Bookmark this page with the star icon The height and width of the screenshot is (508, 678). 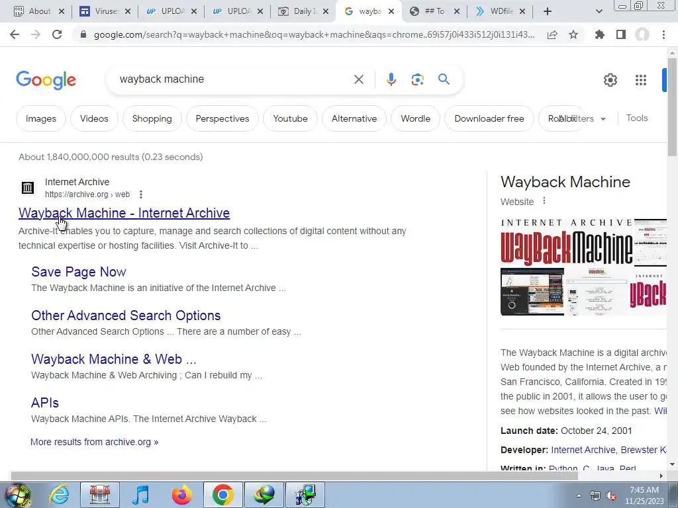573,34
